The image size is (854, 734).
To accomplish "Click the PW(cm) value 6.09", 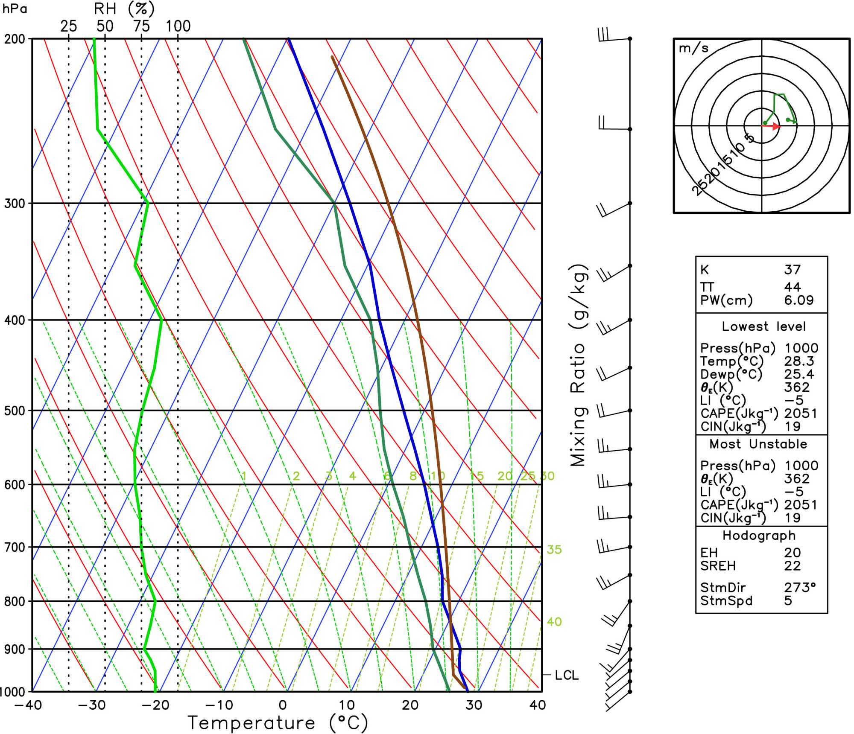I will [x=798, y=300].
